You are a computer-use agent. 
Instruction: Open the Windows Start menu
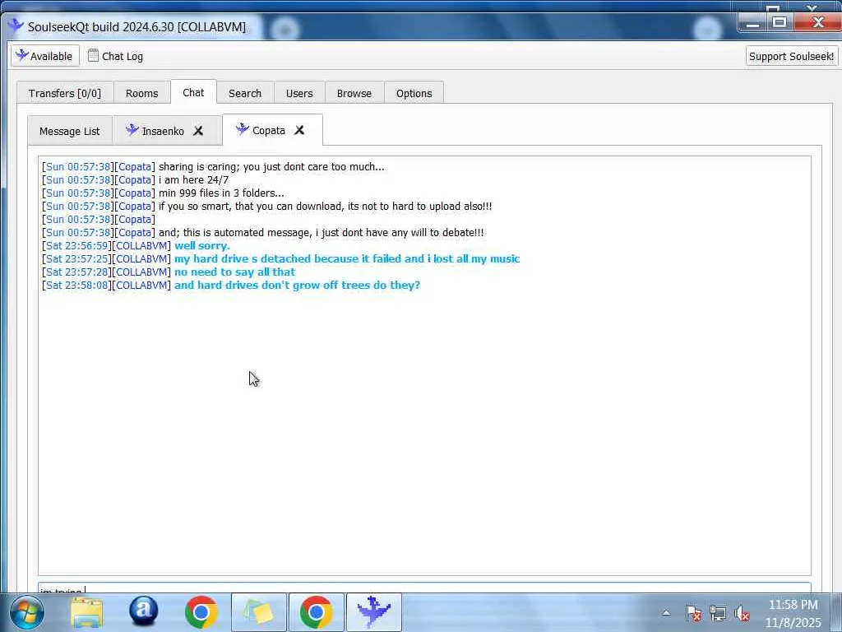coord(27,612)
